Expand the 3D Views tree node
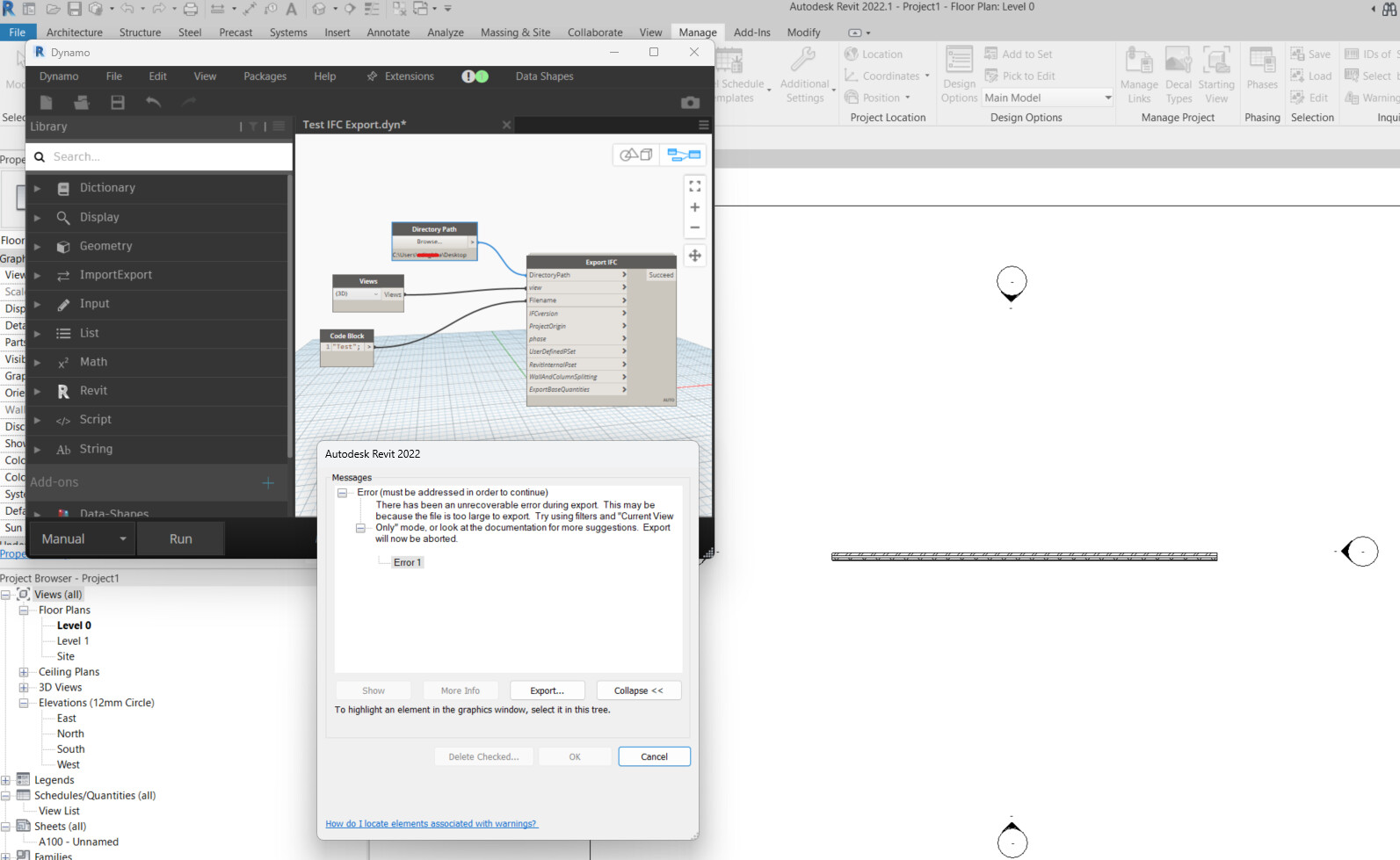This screenshot has height=860, width=1400. point(24,688)
